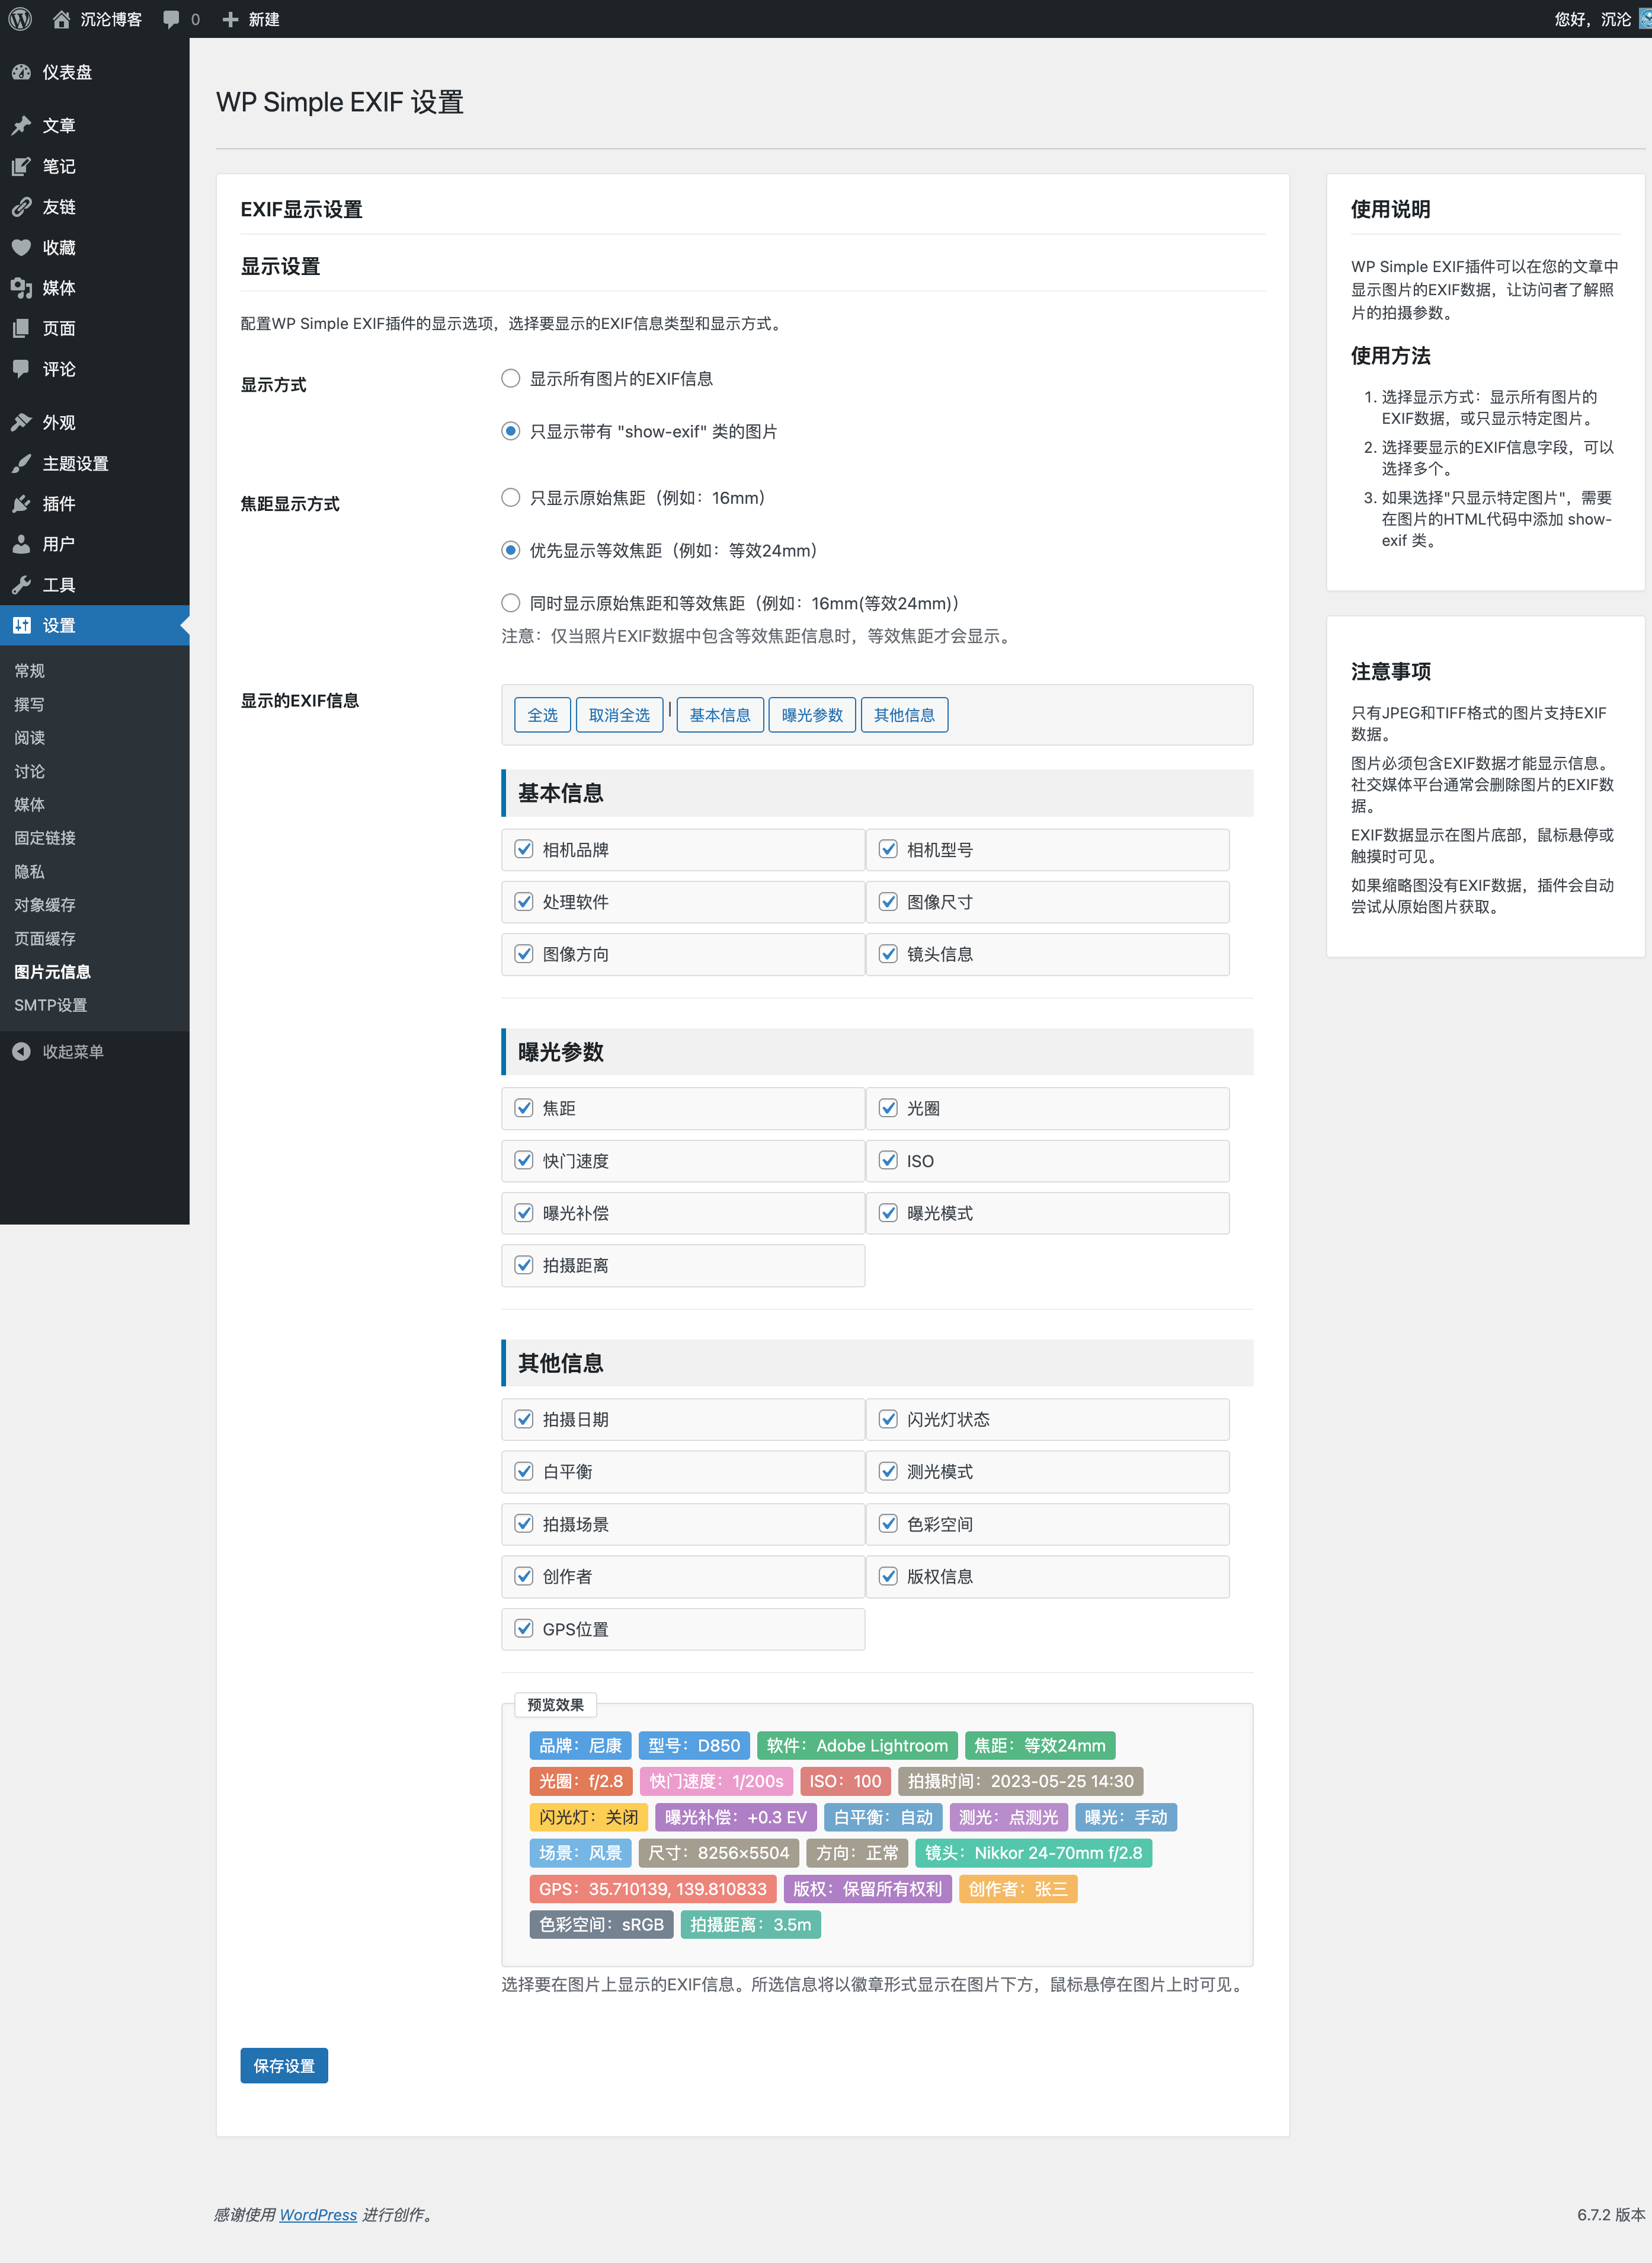Open the 主题设置 sidebar icon

22,463
